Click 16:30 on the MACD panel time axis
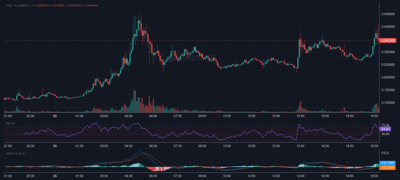Image resolution: width=400 pixels, height=180 pixels. click(x=325, y=175)
